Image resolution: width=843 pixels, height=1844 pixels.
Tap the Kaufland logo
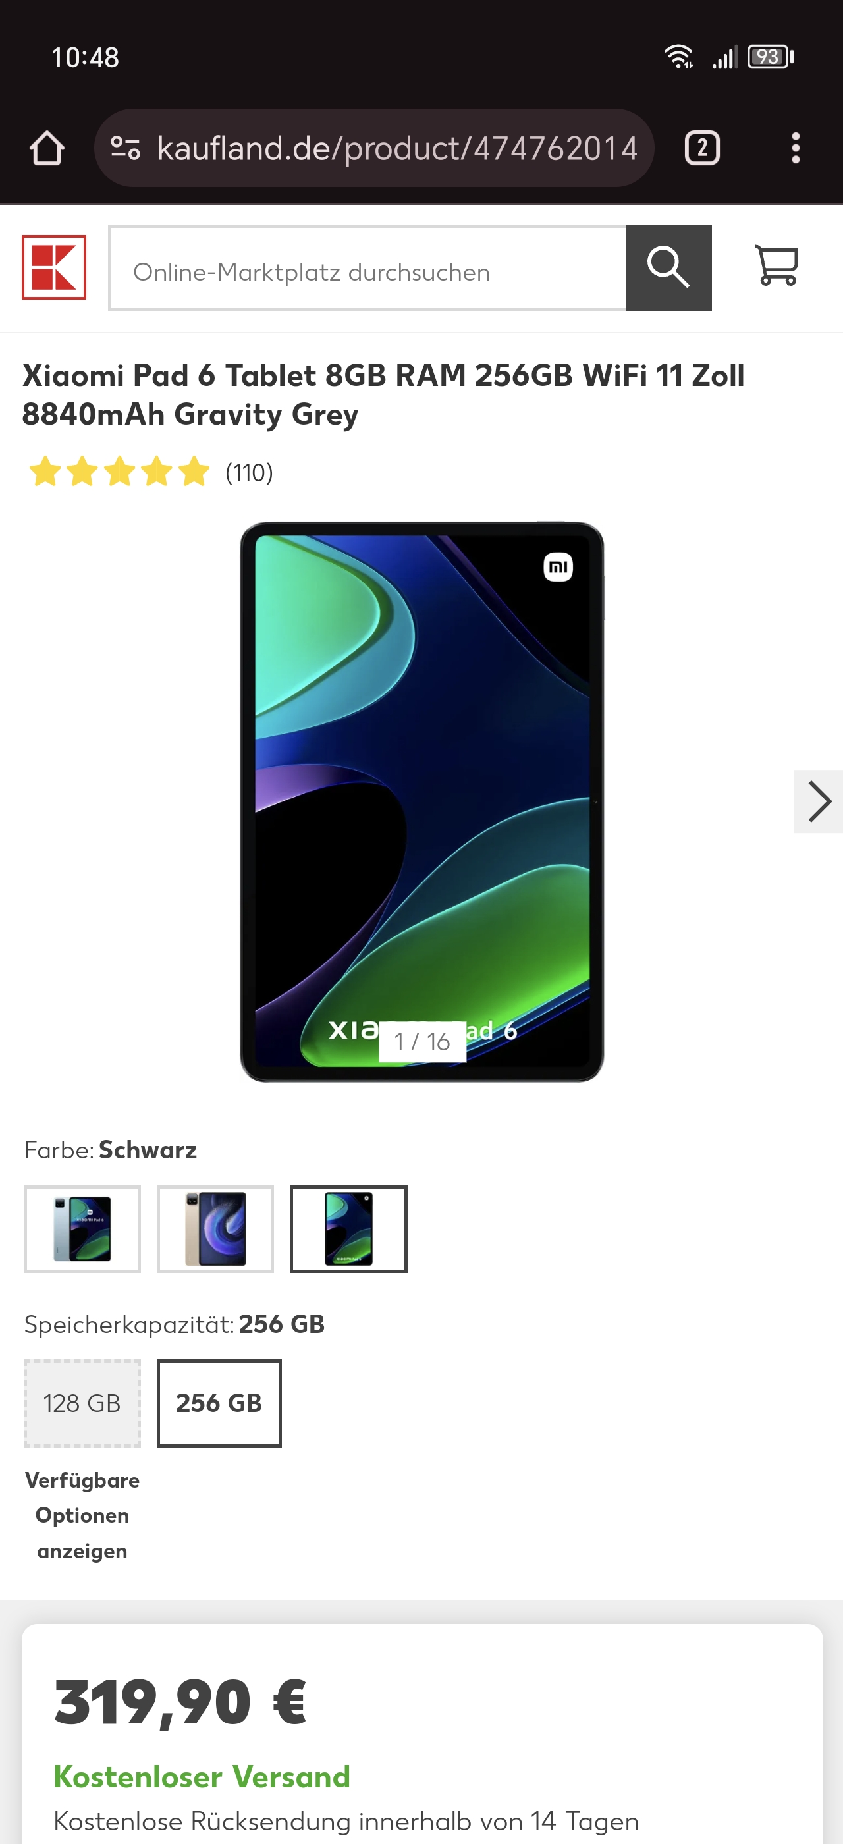click(x=53, y=267)
